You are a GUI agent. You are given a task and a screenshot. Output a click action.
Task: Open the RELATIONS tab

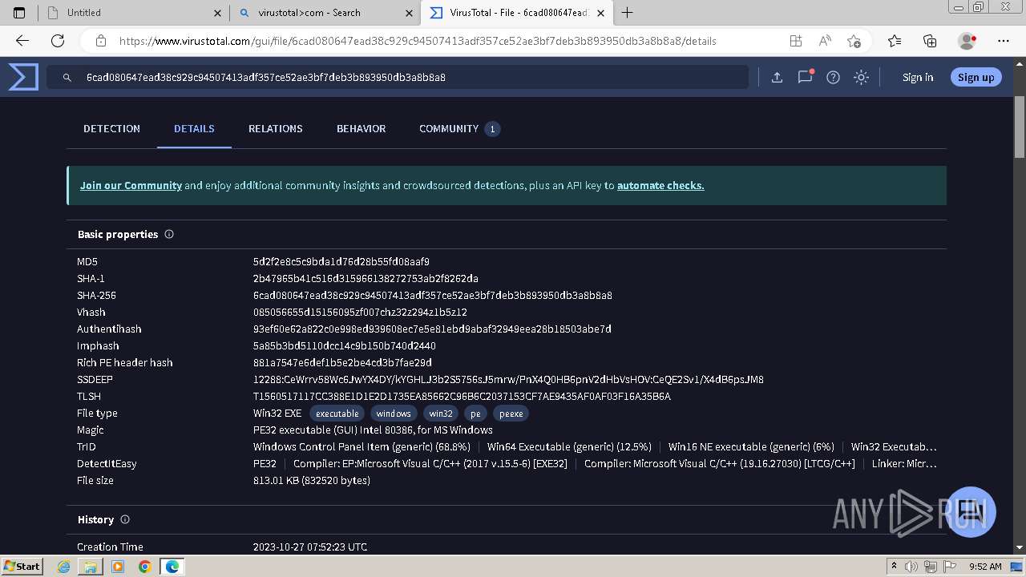[275, 128]
